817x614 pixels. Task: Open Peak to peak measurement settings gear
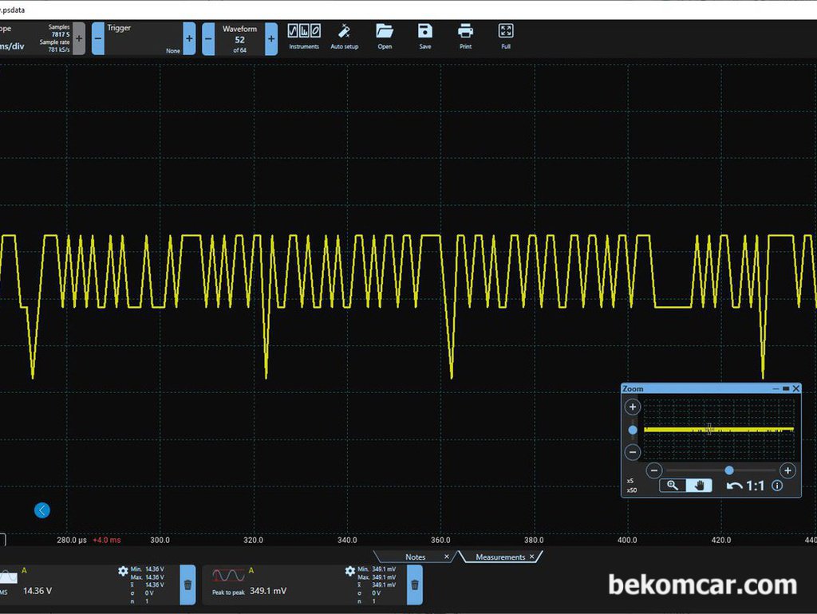350,571
